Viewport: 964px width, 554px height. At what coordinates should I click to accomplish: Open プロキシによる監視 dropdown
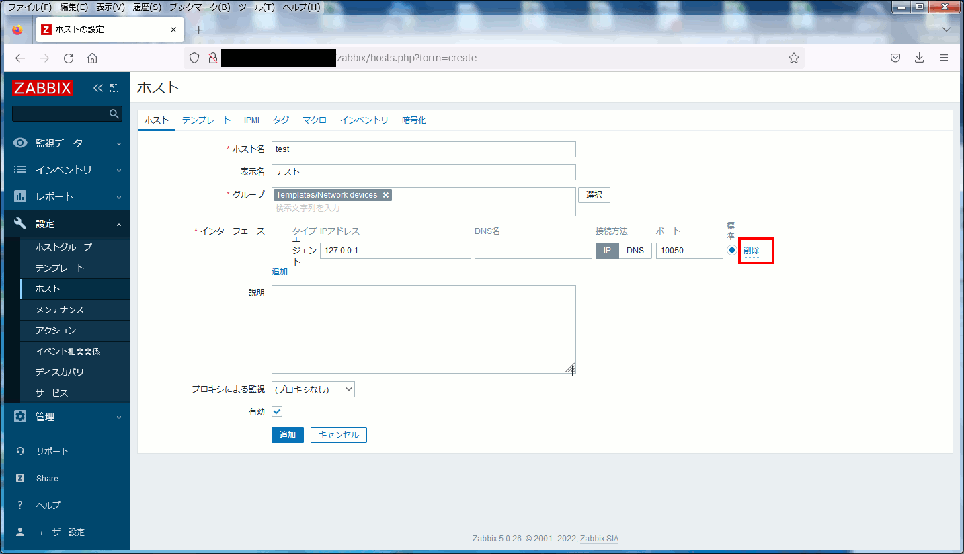coord(313,389)
